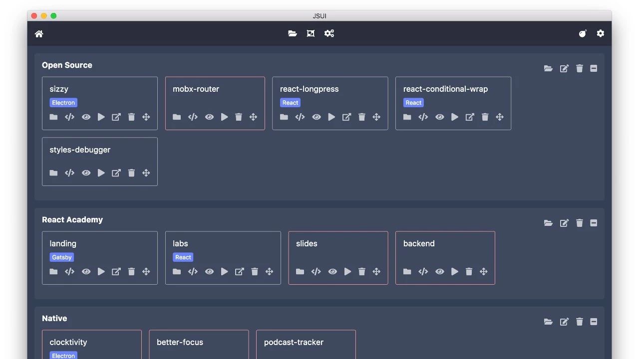
Task: Open backend in code editor
Action: point(423,271)
